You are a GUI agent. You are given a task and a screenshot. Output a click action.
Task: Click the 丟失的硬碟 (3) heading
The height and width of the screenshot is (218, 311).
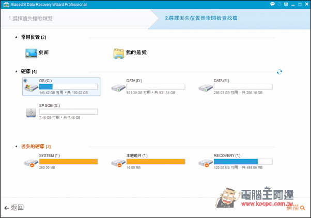coord(36,146)
